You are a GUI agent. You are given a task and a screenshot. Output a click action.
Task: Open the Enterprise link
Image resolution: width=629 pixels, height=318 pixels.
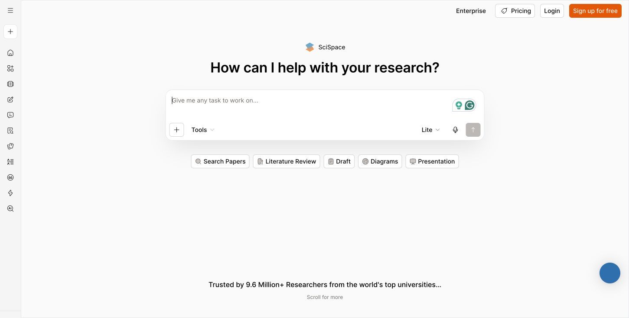(471, 11)
